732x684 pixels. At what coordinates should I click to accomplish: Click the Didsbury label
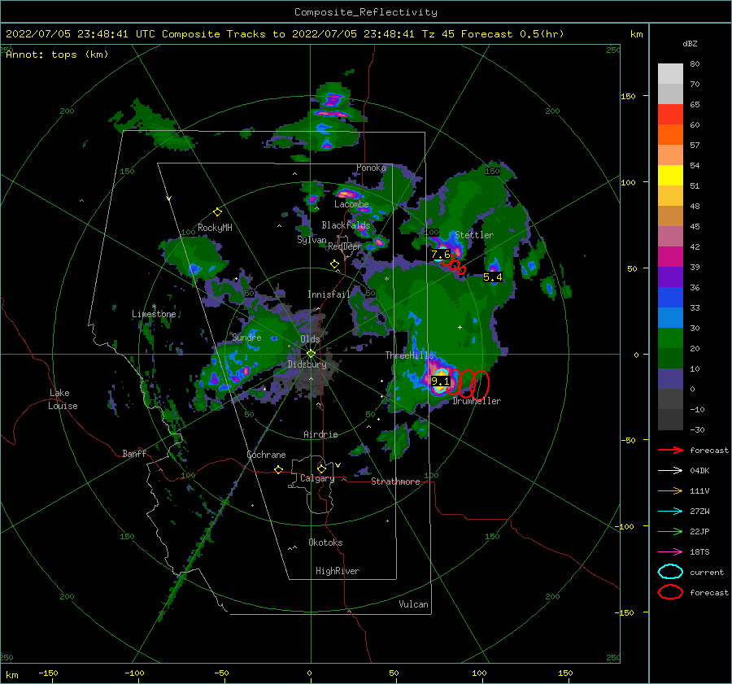click(x=307, y=364)
